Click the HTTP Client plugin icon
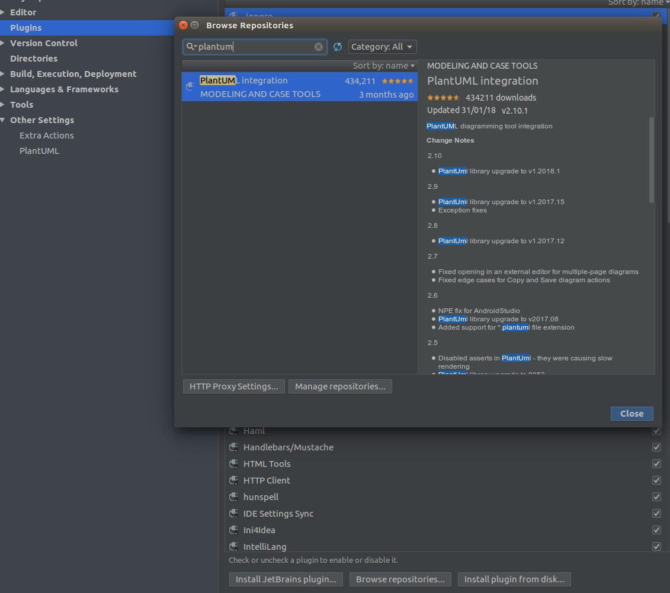This screenshot has height=593, width=670. coord(233,481)
